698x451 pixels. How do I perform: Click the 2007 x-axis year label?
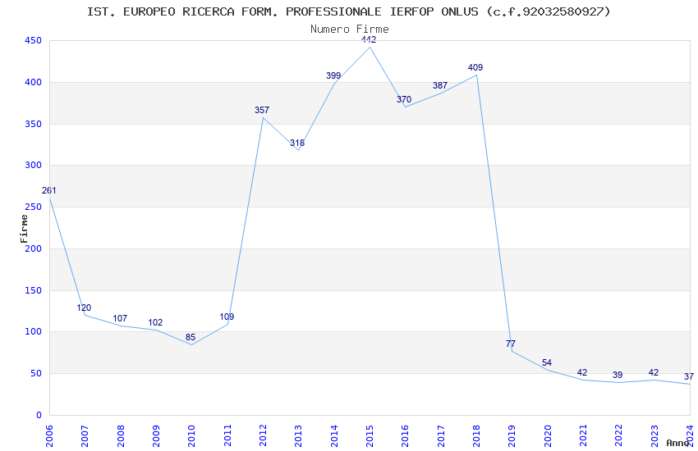tap(85, 436)
